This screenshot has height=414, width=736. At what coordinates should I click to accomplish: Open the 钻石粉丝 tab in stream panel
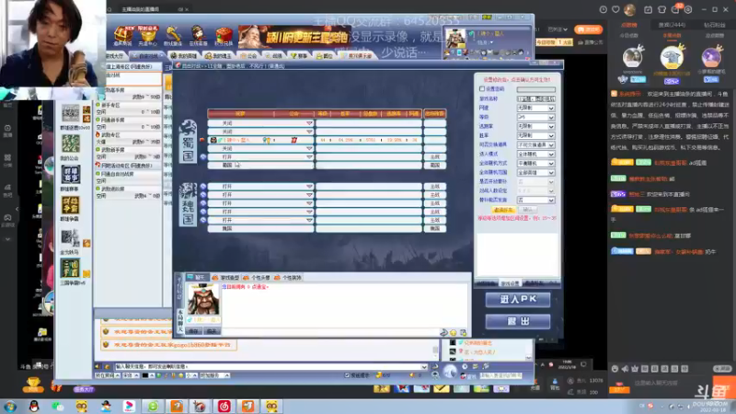coord(714,25)
